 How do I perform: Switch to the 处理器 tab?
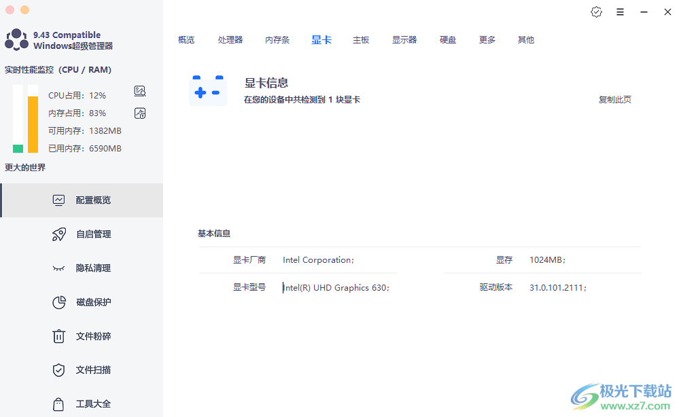click(x=230, y=40)
